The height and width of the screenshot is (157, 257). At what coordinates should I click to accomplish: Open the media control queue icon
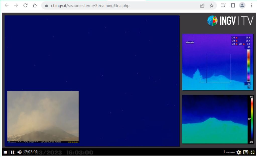(223, 6)
